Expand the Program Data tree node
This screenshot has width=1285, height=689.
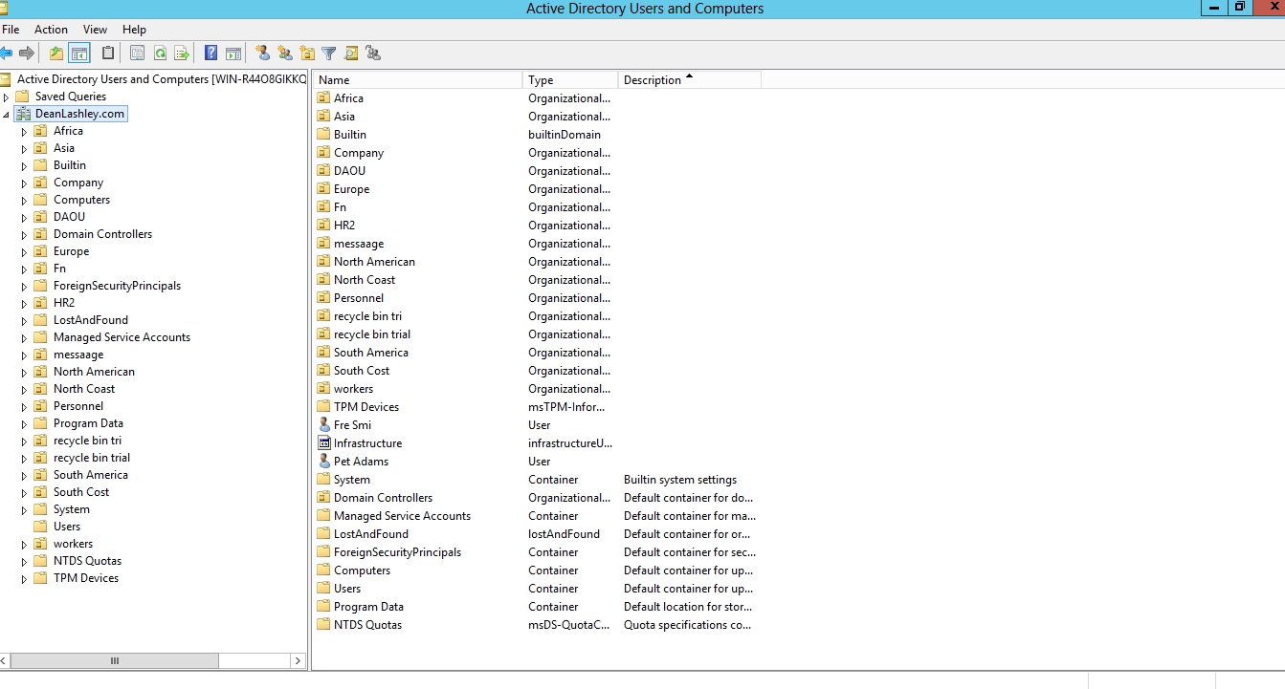(x=25, y=423)
